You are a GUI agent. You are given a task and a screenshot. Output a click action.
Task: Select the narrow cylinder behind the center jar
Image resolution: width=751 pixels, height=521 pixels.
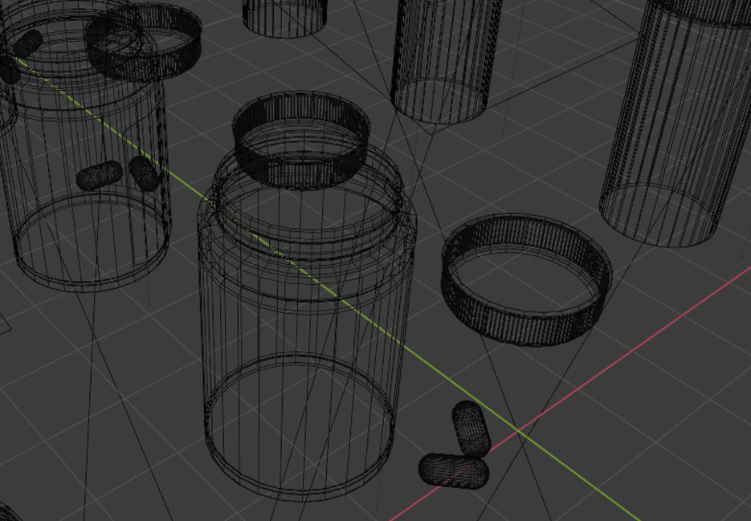pyautogui.click(x=446, y=61)
